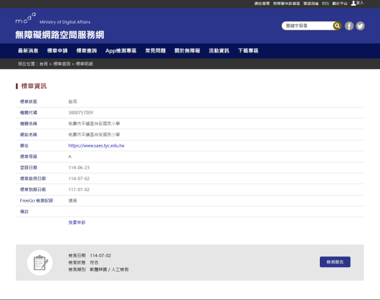The image size is (380, 300).
Task: Click the 標章資訊 section heading
Action: pyautogui.click(x=34, y=86)
